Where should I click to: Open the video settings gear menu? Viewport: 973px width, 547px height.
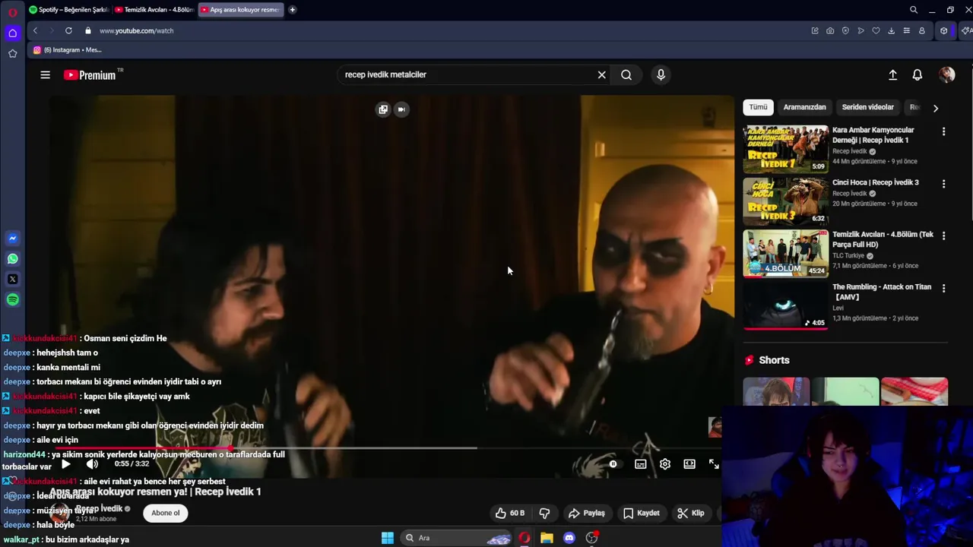[x=665, y=464]
